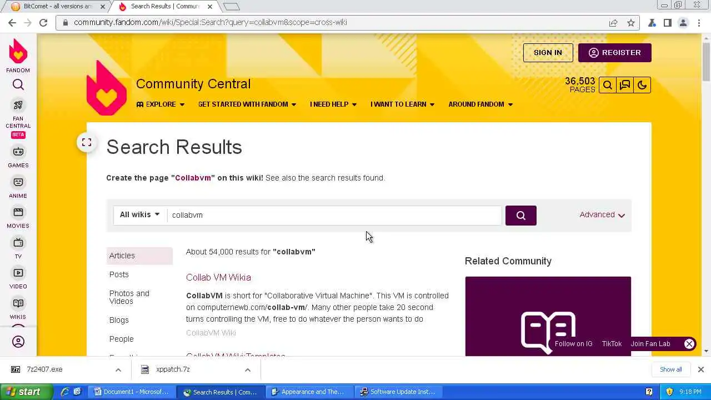Image resolution: width=711 pixels, height=400 pixels.
Task: Open the Windows Start button
Action: 26,392
